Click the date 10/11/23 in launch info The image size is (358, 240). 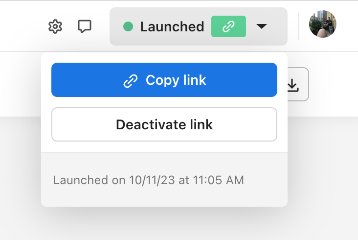(152, 180)
